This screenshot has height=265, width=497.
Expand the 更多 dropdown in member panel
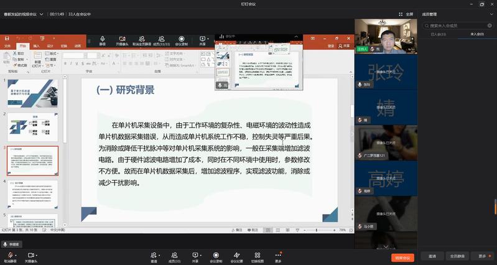click(x=483, y=256)
